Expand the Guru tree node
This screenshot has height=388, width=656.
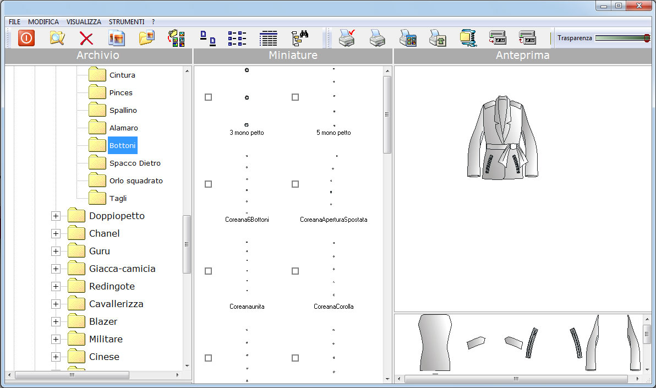pyautogui.click(x=56, y=251)
